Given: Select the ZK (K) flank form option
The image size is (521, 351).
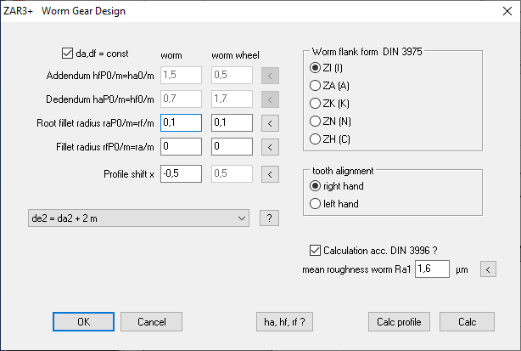Looking at the screenshot, I should point(317,103).
